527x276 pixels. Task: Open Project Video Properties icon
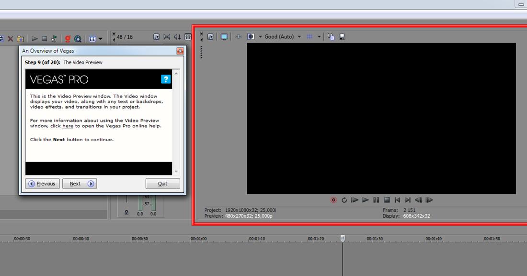210,37
